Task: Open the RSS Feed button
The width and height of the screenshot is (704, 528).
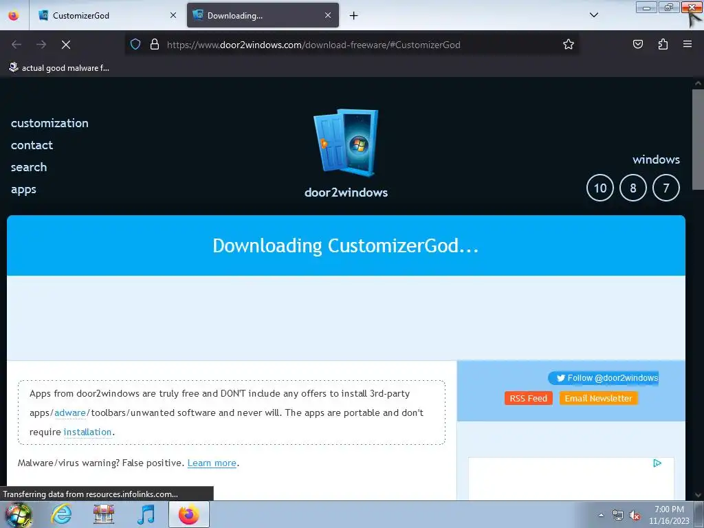Action: pyautogui.click(x=529, y=398)
